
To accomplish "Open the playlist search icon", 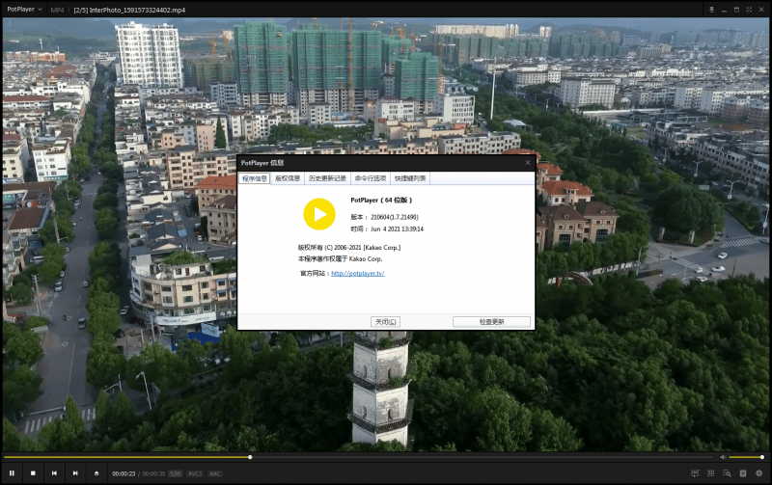I will click(727, 472).
